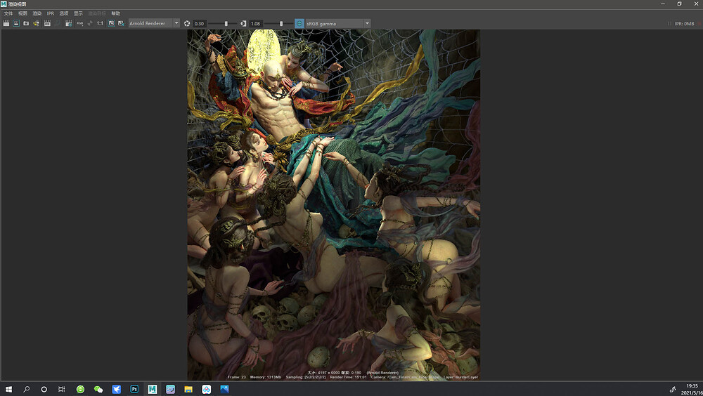Screen dimensions: 703x396
Task: Click the keep image icon
Action: [x=111, y=23]
